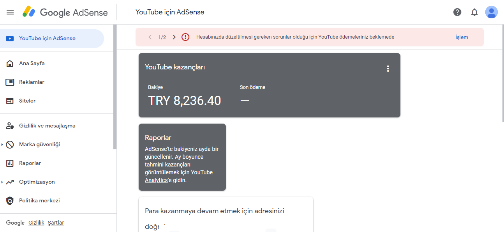Select YouTube için AdSense menu item
Viewport: 504px width, 232px height.
click(x=52, y=39)
